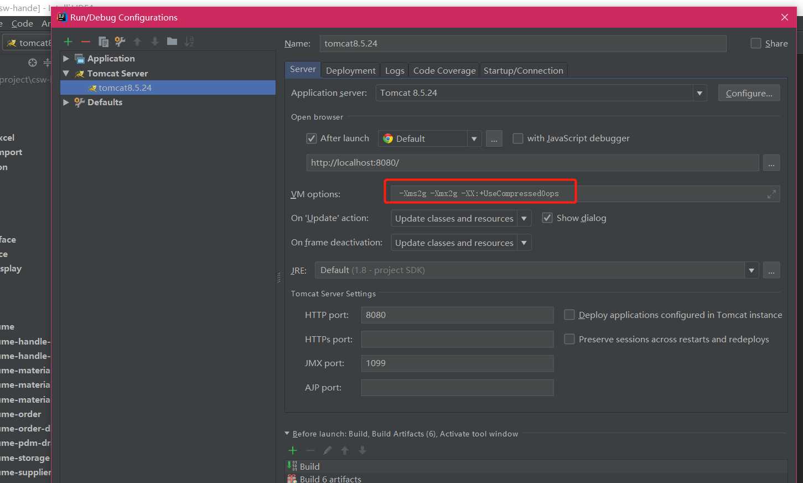Click the Defaults wrench icon in tree
The width and height of the screenshot is (803, 483).
tap(80, 102)
